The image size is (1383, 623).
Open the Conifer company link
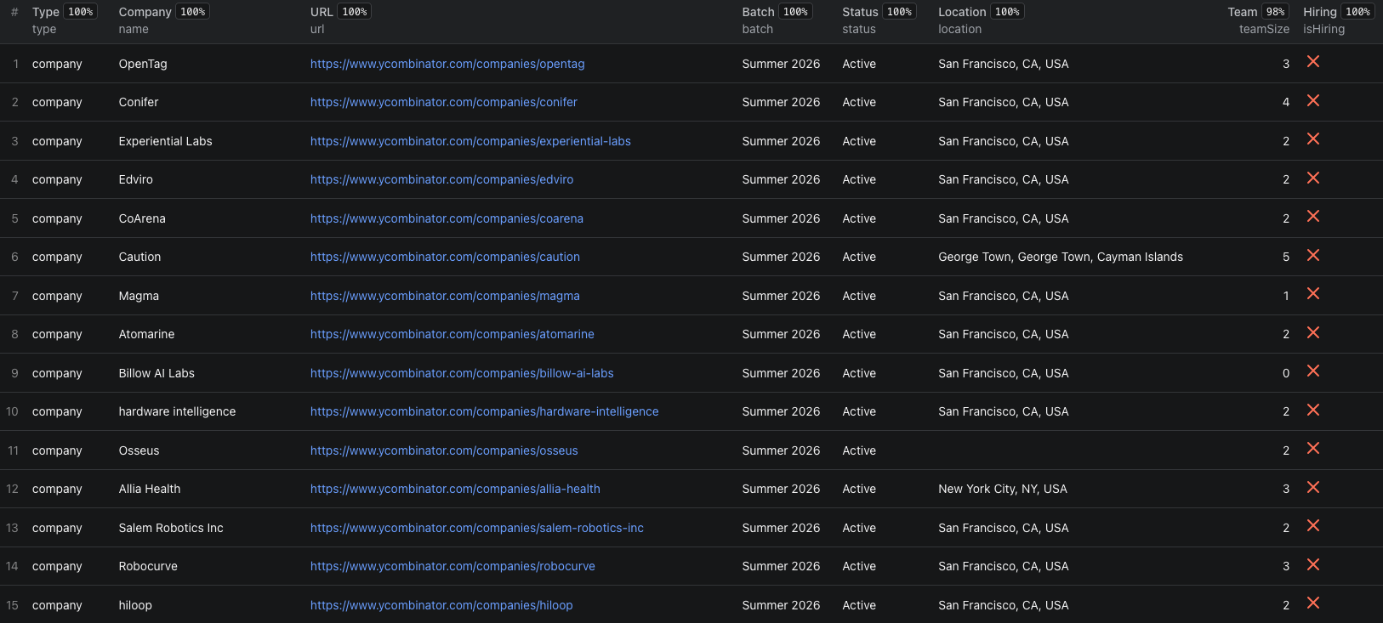coord(444,102)
